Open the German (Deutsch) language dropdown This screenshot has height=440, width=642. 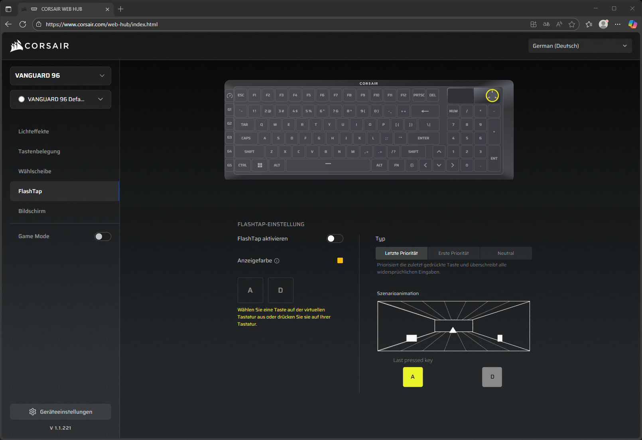pyautogui.click(x=579, y=46)
